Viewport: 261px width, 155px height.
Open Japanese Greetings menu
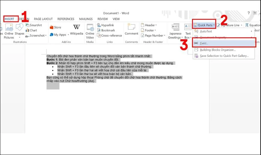coord(175,31)
